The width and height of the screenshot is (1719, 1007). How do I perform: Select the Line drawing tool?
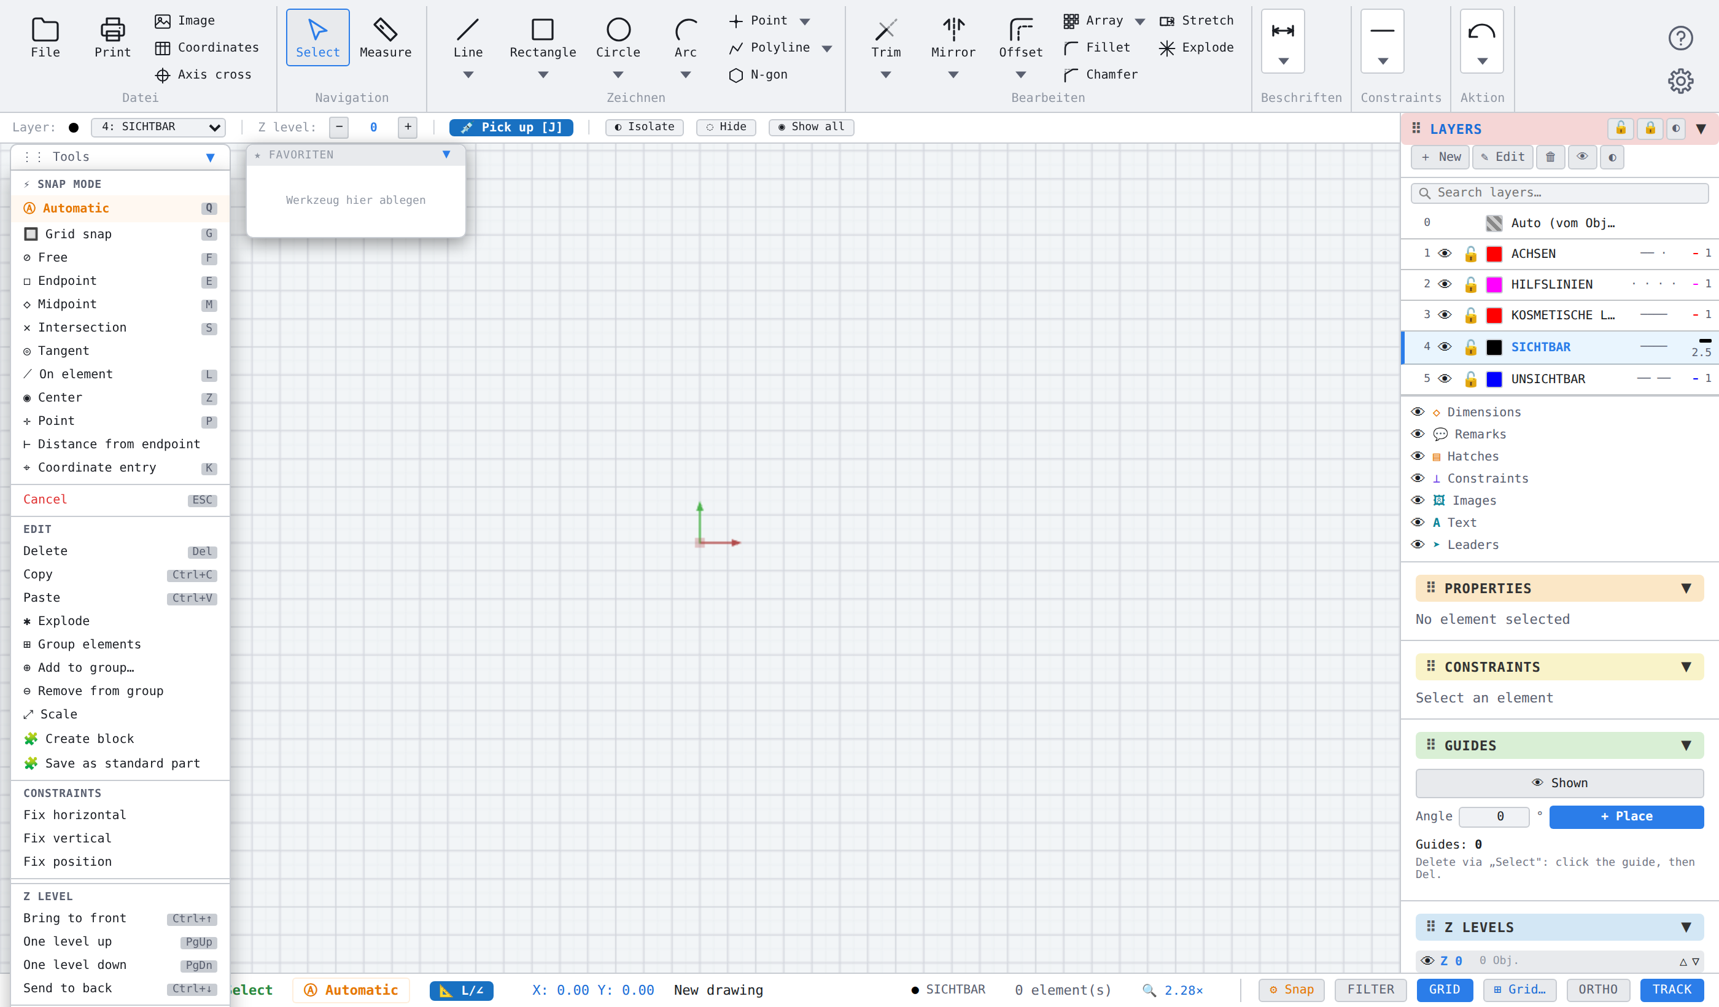[x=468, y=37]
